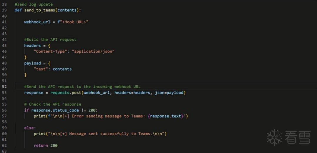Click line number 39 in the gutter

(4, 10)
